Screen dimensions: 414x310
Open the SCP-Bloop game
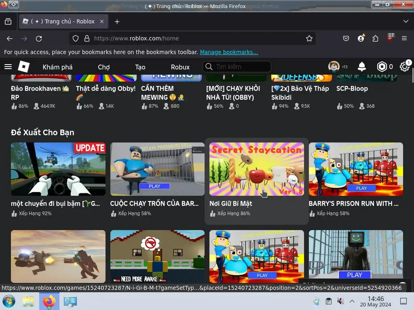352,88
